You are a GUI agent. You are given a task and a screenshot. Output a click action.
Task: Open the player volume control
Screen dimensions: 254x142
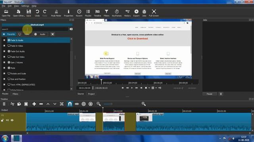pyautogui.click(x=160, y=88)
